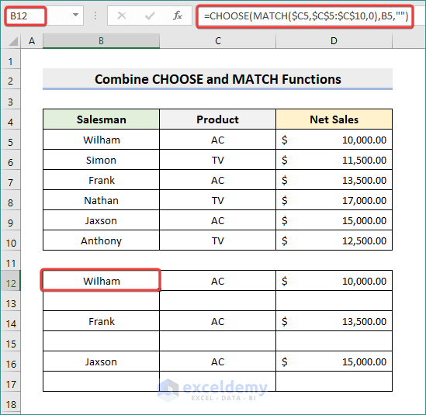This screenshot has width=426, height=415.
Task: Select column A header
Action: [x=32, y=41]
